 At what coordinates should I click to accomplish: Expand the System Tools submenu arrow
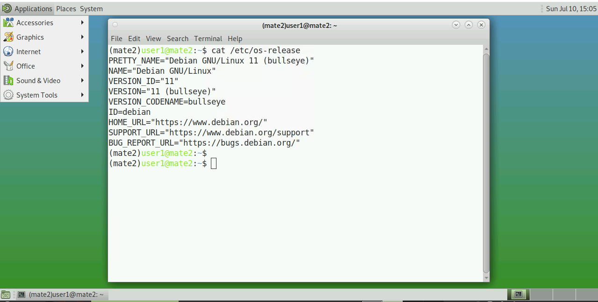coord(82,95)
